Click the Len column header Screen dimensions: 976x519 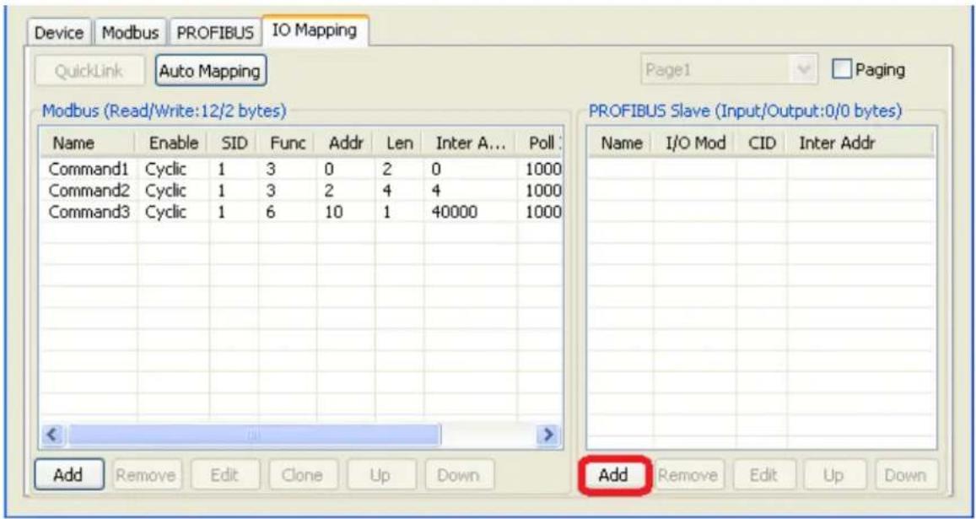400,143
